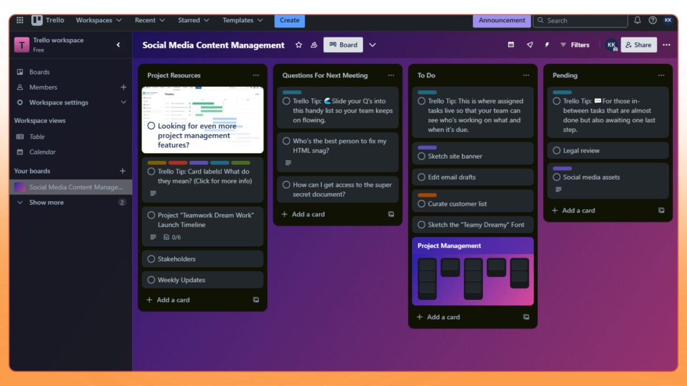The height and width of the screenshot is (386, 687).
Task: Create card from template in Project Resources
Action: (256, 300)
